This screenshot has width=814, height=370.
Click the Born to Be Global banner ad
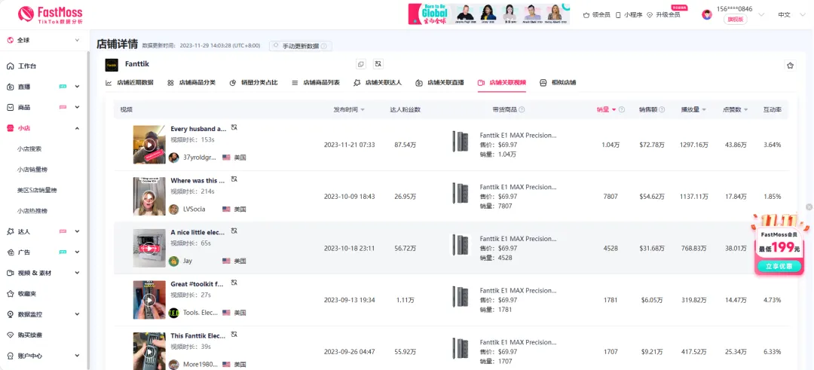(488, 14)
